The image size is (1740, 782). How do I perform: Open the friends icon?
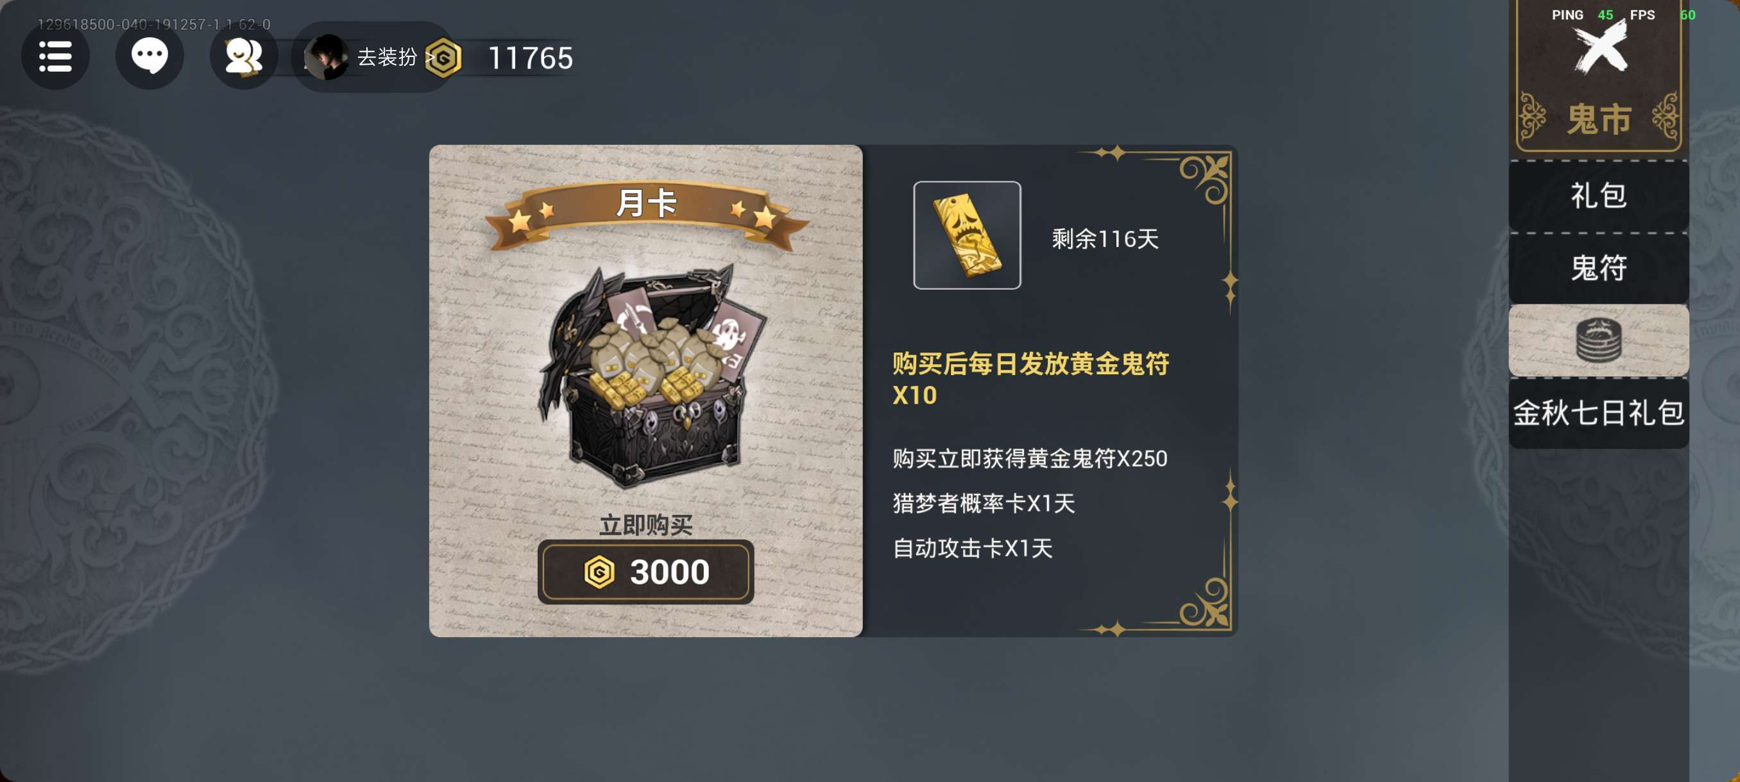(244, 56)
